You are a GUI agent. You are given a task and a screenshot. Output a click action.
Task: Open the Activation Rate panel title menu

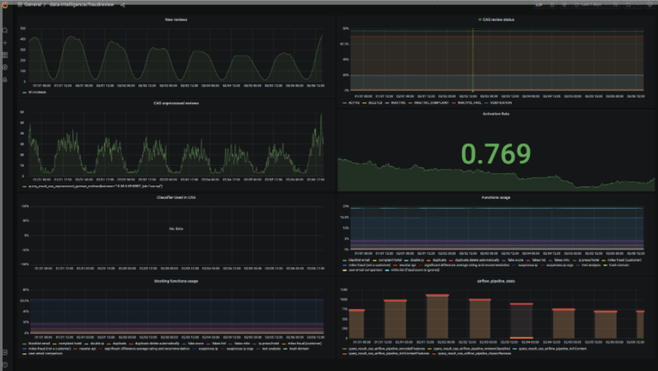click(x=496, y=113)
